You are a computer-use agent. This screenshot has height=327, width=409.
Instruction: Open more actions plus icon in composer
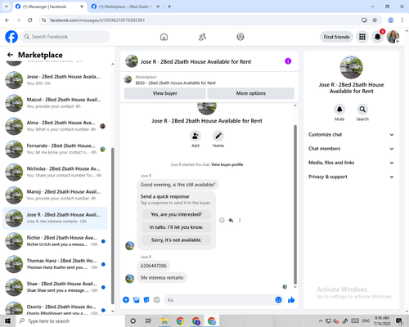(126, 300)
